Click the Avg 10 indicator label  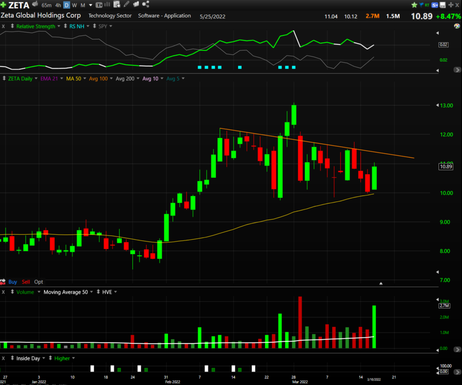pyautogui.click(x=150, y=79)
